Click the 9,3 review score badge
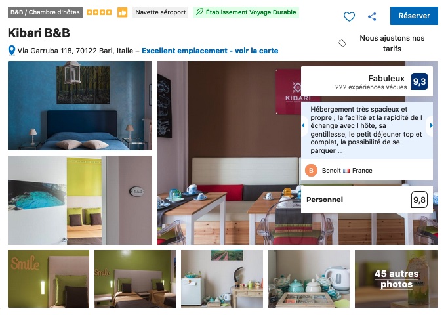This screenshot has height=315, width=448. click(419, 81)
